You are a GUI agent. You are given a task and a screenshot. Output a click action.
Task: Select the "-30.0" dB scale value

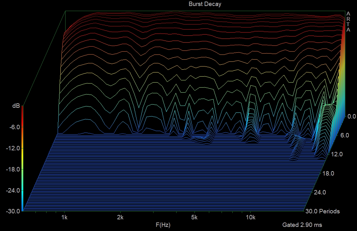coord(13,211)
